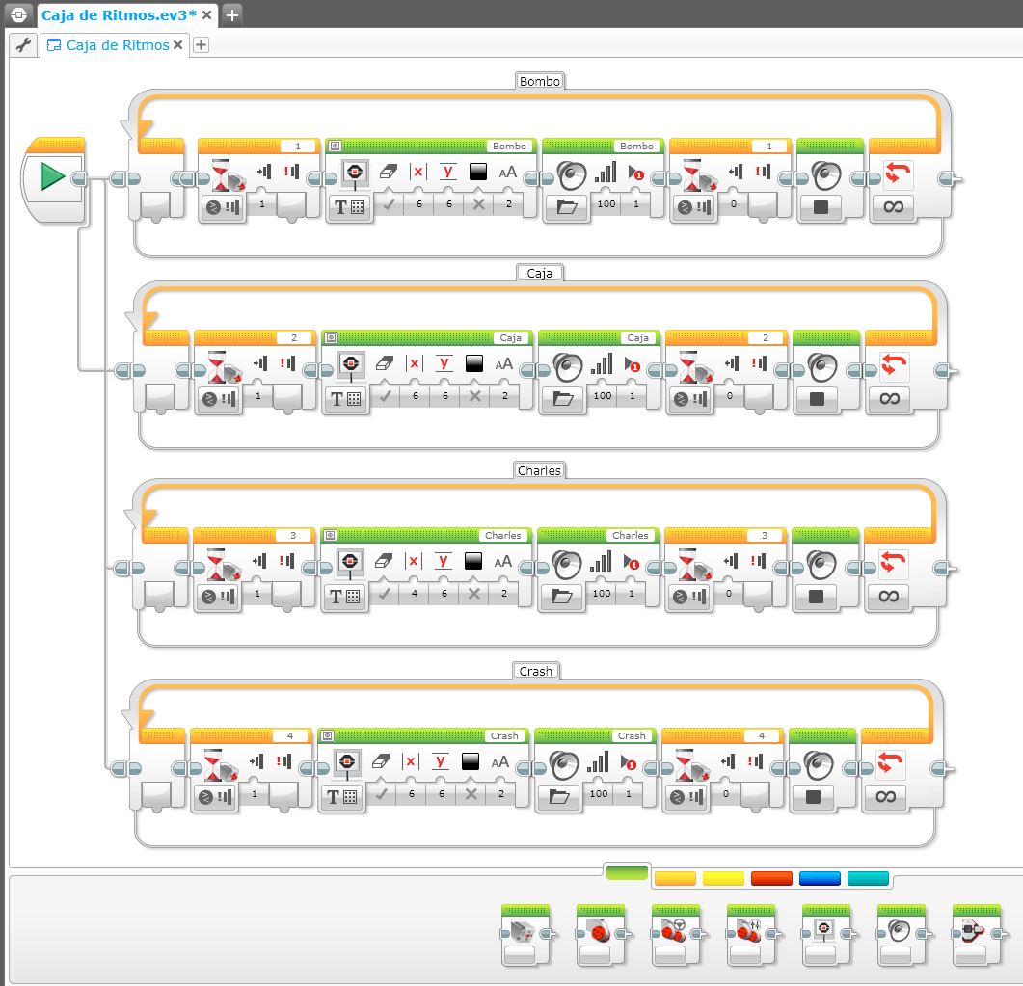Toggle Clear Screen checkmark on Bombo Display block

(x=390, y=204)
